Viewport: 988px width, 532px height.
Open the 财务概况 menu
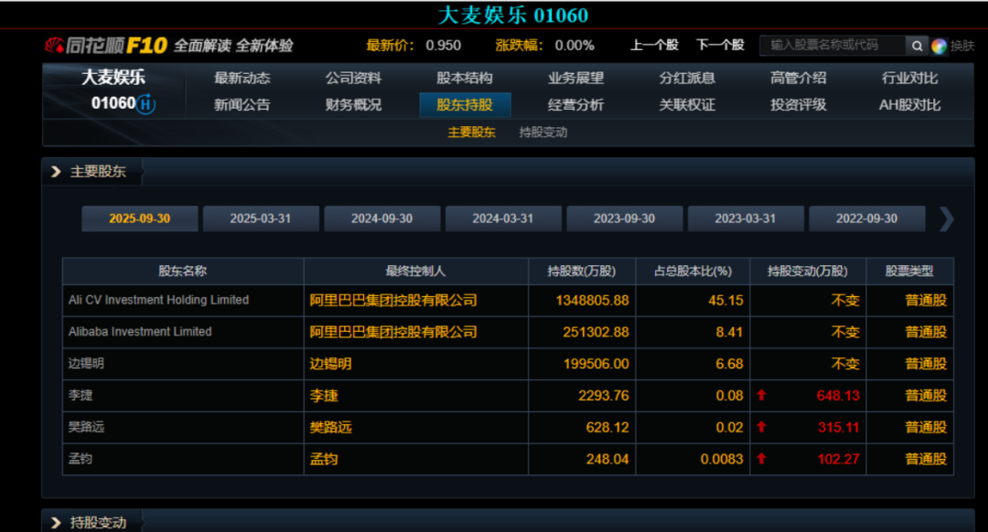point(353,104)
